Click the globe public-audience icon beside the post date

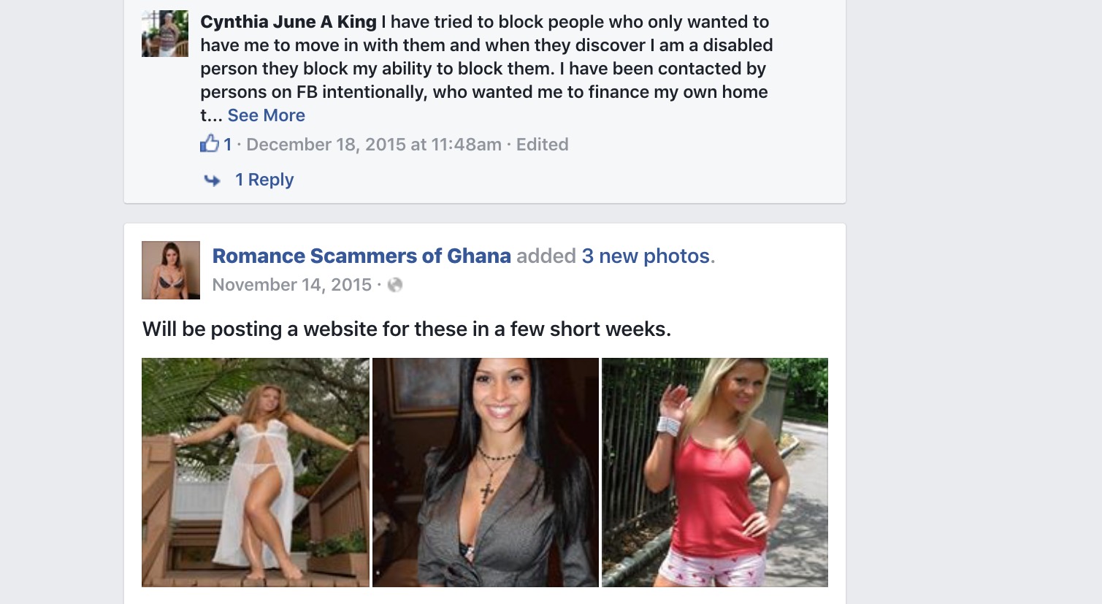point(395,285)
